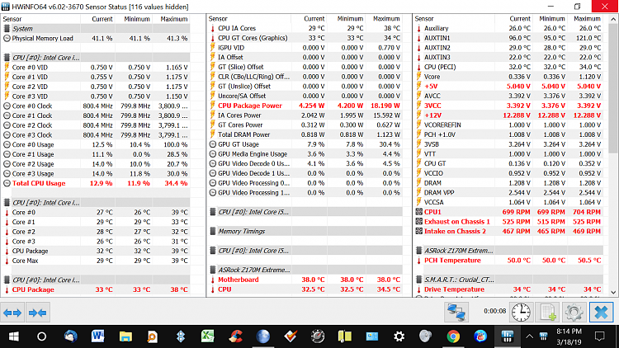Select the red CPU Package row, bottom of left panel
619x348 pixels.
click(96, 289)
